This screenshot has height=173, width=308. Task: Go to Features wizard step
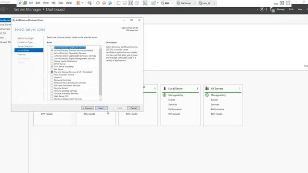coord(21,54)
